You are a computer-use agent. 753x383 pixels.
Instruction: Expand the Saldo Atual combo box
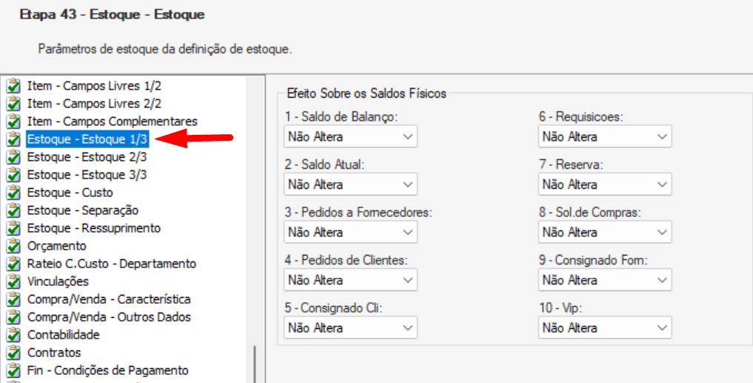[350, 184]
